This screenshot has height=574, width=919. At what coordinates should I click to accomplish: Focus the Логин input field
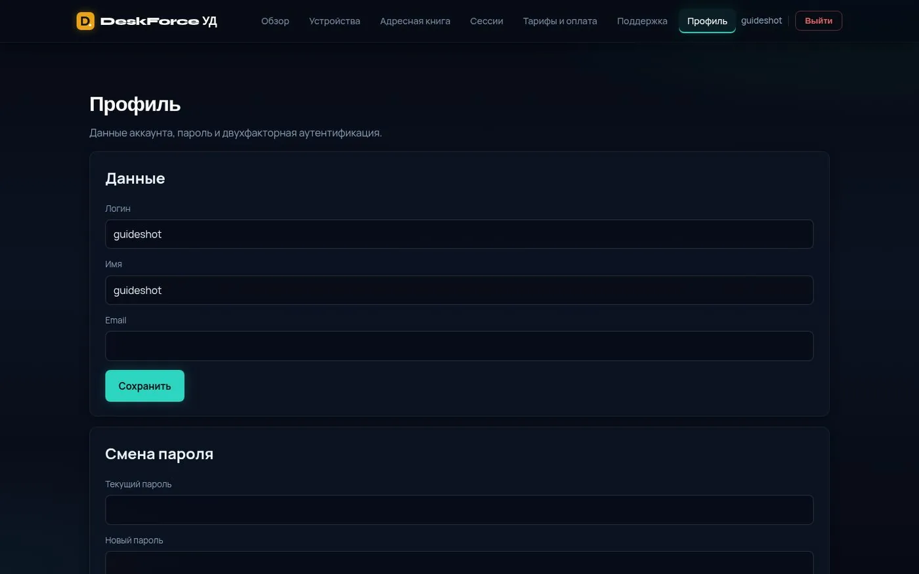[x=459, y=234]
